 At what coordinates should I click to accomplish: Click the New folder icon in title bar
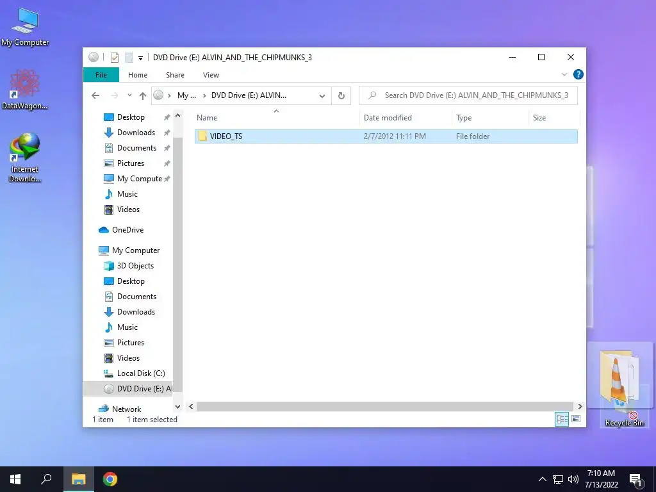click(x=129, y=58)
